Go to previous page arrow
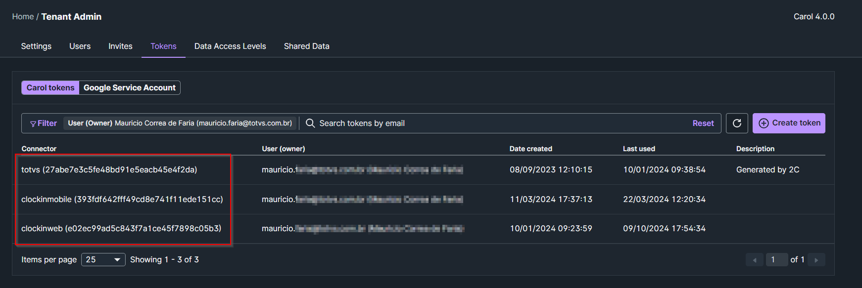 click(754, 260)
